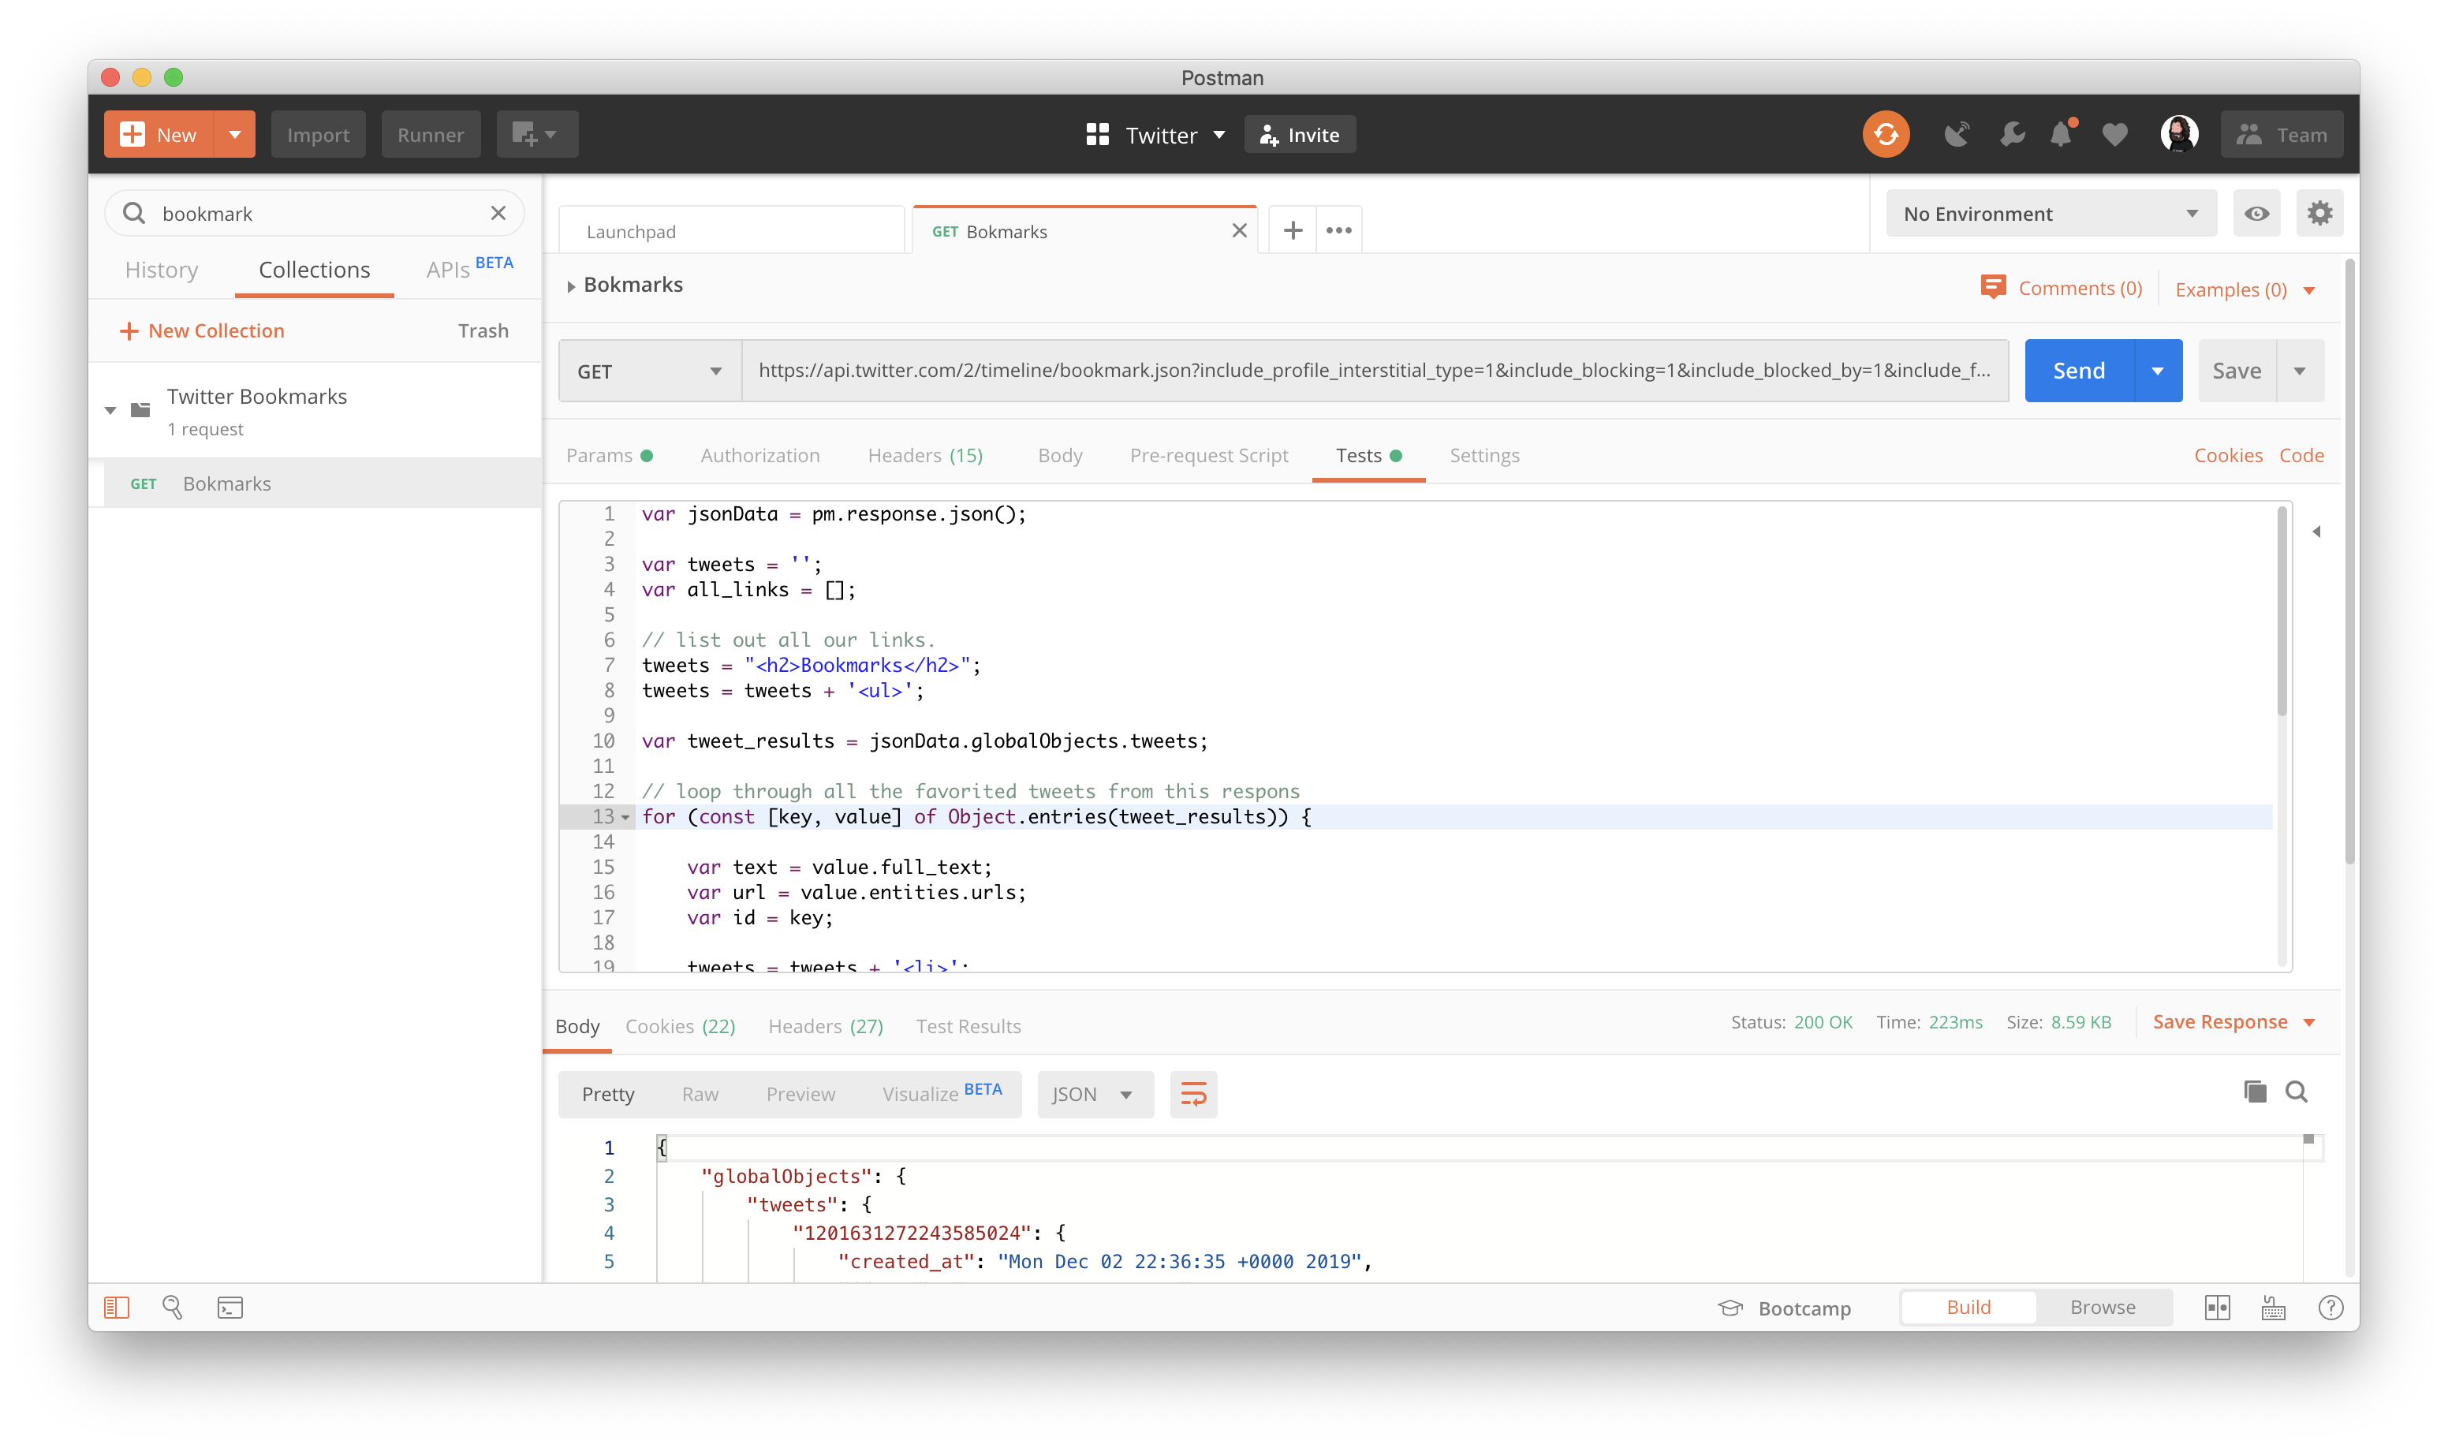Switch response view to Raw
The height and width of the screenshot is (1448, 2448).
(700, 1094)
